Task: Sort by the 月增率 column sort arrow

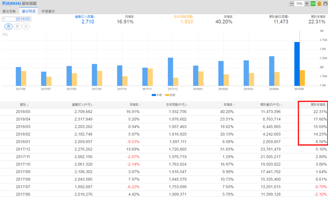Action: (x=140, y=105)
